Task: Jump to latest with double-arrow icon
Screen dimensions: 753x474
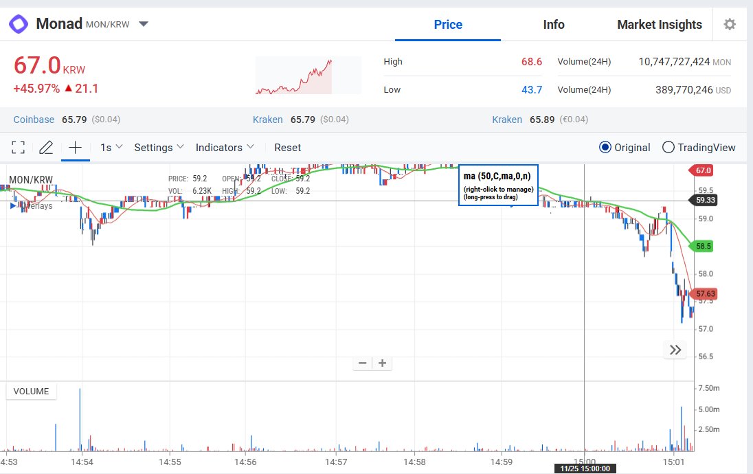Action: 675,350
